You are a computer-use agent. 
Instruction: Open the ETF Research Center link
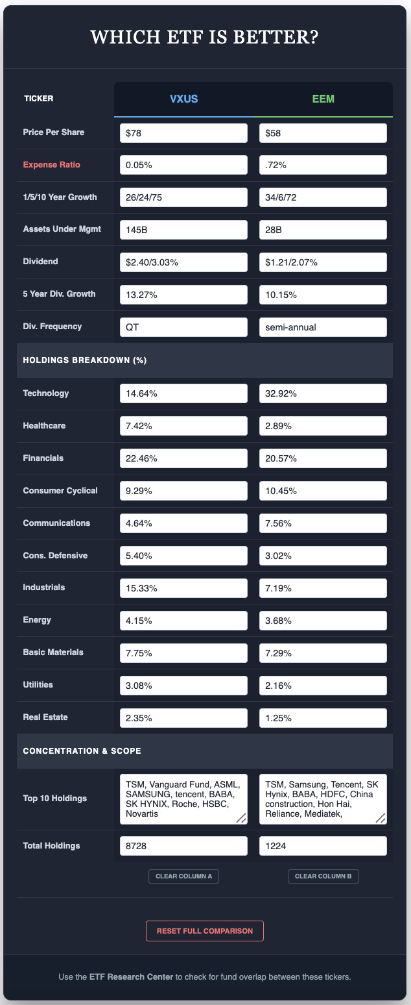131,976
